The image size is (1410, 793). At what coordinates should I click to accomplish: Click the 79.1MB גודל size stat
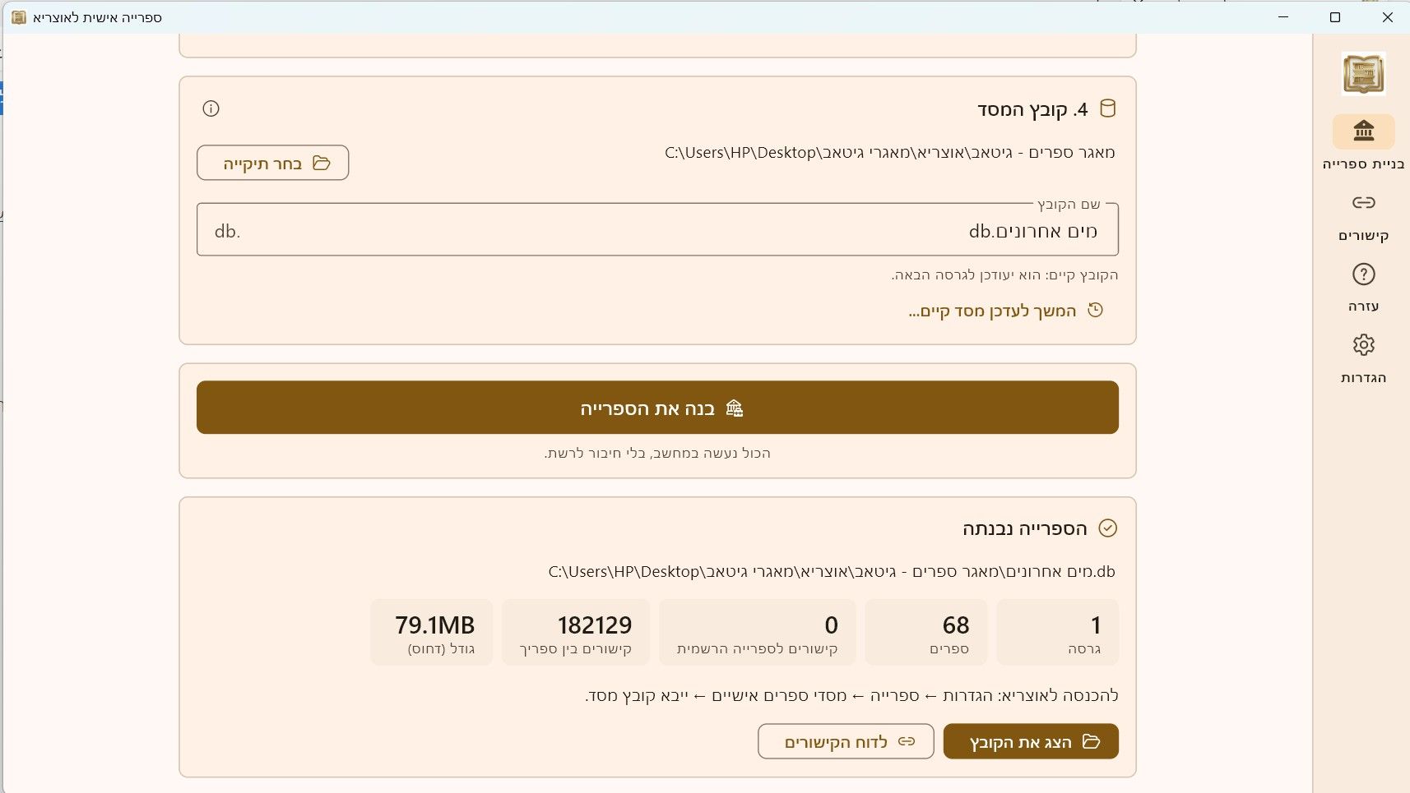(432, 632)
